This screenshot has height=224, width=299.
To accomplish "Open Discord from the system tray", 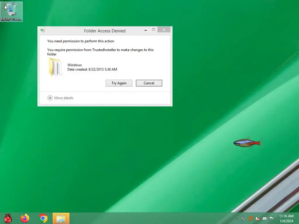I will tap(265, 218).
